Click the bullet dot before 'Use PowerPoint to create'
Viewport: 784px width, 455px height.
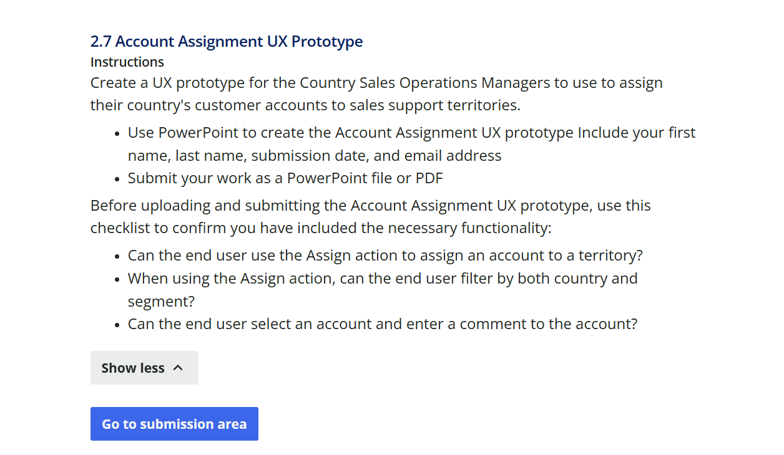(117, 133)
